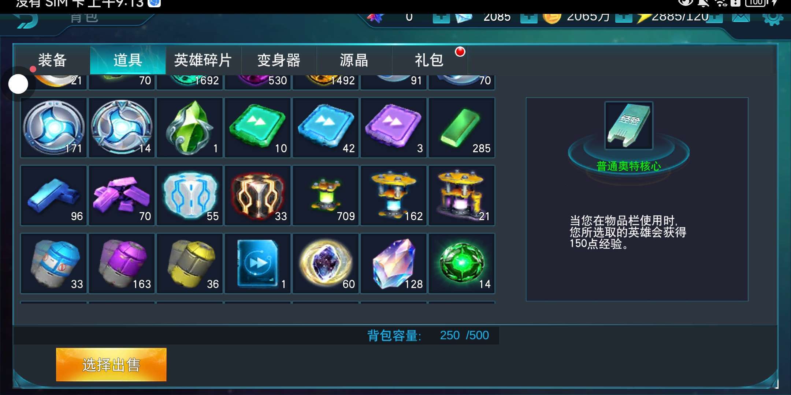Tap the white floating assistive circle

(18, 84)
